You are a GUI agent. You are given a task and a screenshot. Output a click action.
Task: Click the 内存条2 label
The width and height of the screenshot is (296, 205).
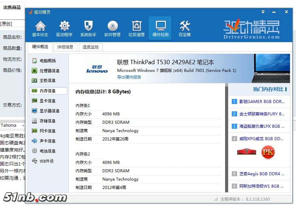(83, 154)
